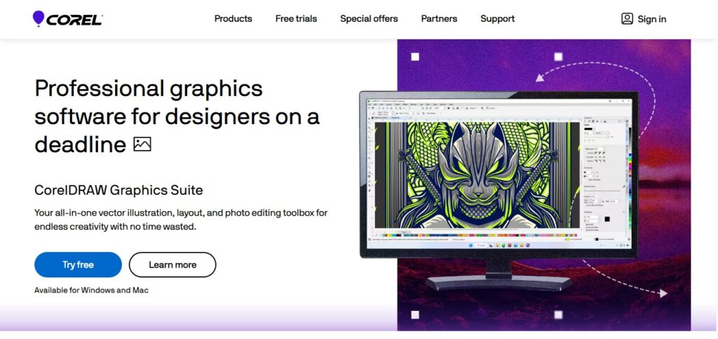Click the Learn more button
This screenshot has height=339, width=718.
pos(172,265)
